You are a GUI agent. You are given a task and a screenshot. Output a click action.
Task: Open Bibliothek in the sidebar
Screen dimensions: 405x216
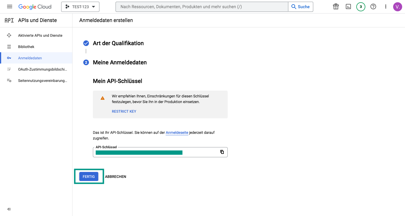26,47
